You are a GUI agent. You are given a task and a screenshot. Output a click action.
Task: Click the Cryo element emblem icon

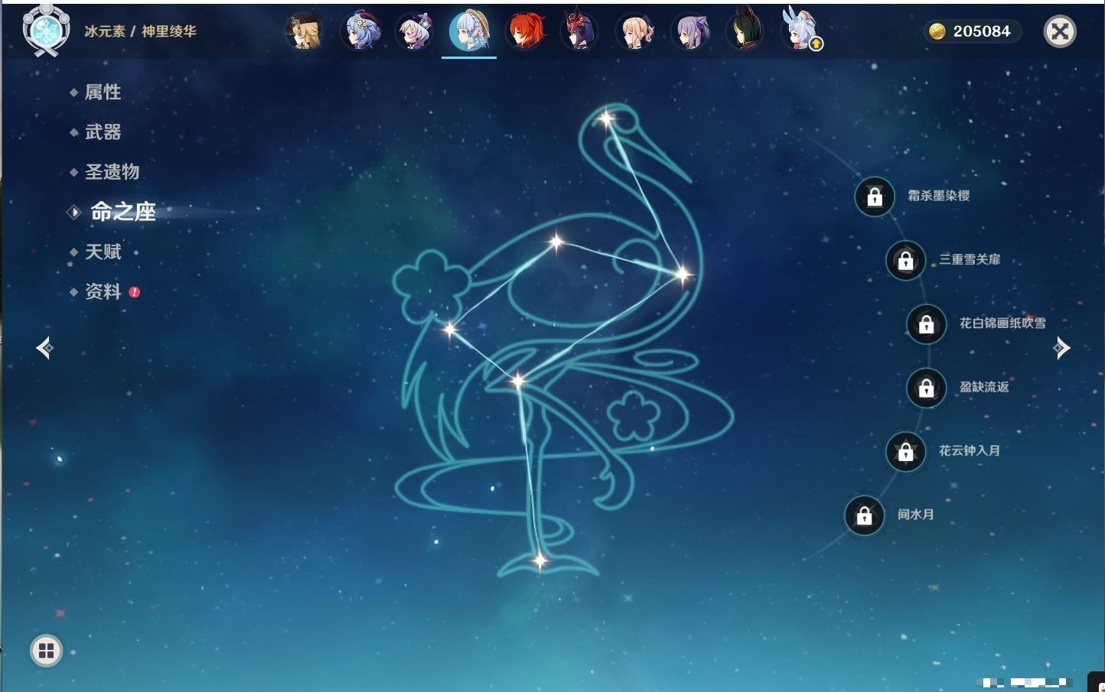46,31
